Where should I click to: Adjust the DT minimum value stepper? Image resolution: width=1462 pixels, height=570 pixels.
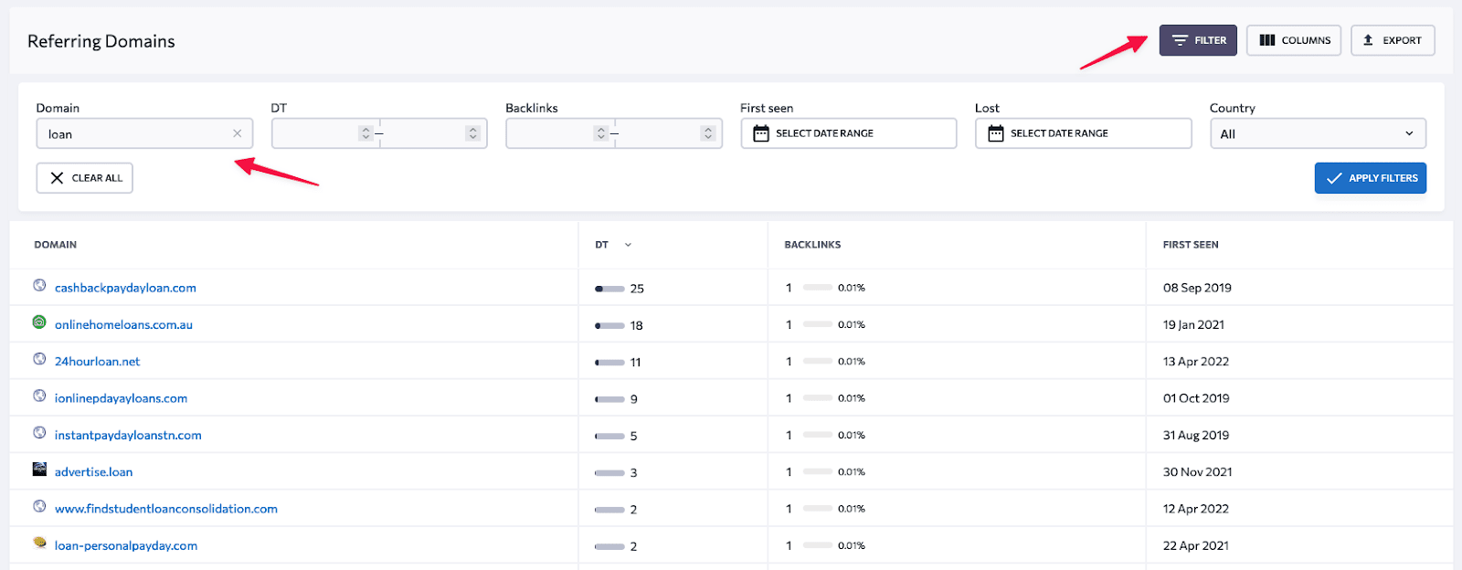[365, 133]
